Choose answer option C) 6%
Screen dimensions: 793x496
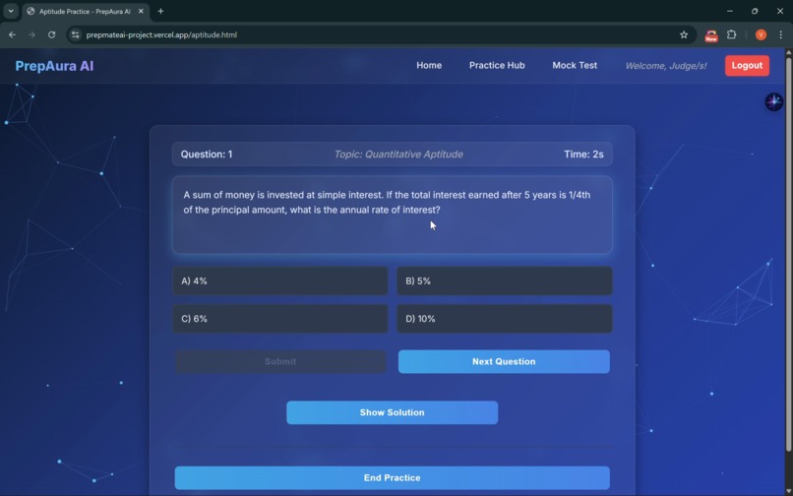pyautogui.click(x=280, y=319)
